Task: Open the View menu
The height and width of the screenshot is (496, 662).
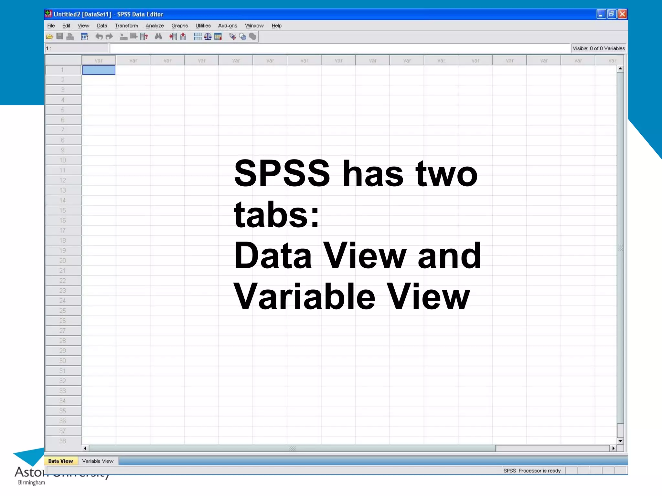Action: pyautogui.click(x=83, y=26)
